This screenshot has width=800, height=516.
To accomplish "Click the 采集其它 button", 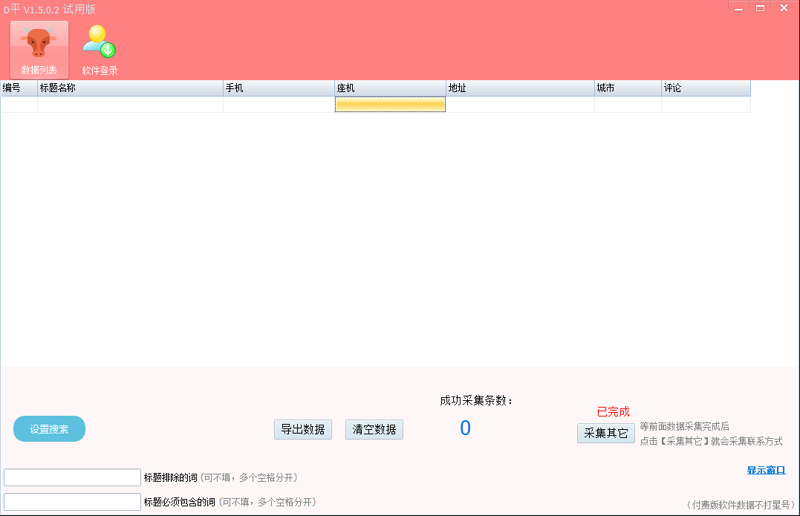I will tap(606, 433).
